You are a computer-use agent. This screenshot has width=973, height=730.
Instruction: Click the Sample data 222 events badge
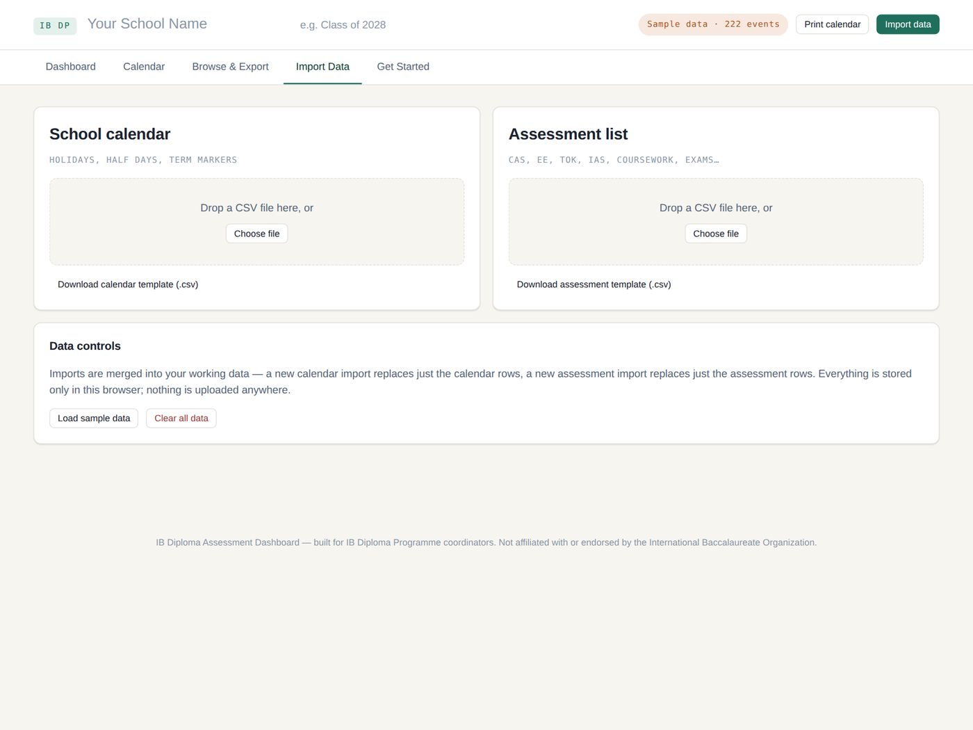pyautogui.click(x=713, y=24)
